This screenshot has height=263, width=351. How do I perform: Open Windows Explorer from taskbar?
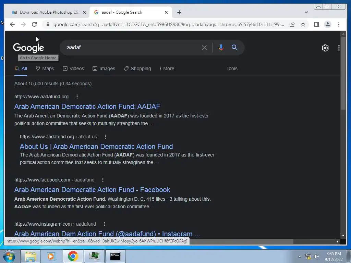pyautogui.click(x=31, y=256)
